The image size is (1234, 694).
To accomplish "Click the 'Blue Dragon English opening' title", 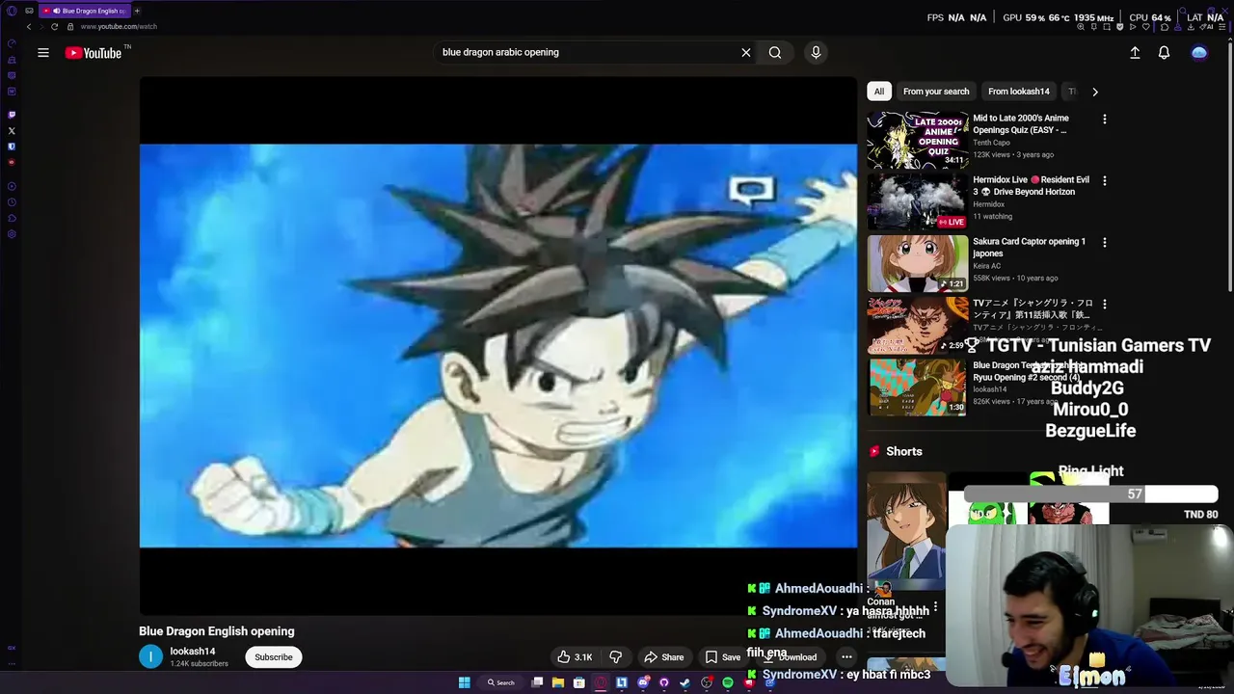I will tap(217, 631).
